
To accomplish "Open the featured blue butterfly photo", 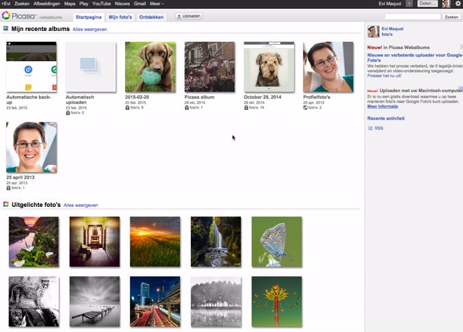I will [x=277, y=242].
